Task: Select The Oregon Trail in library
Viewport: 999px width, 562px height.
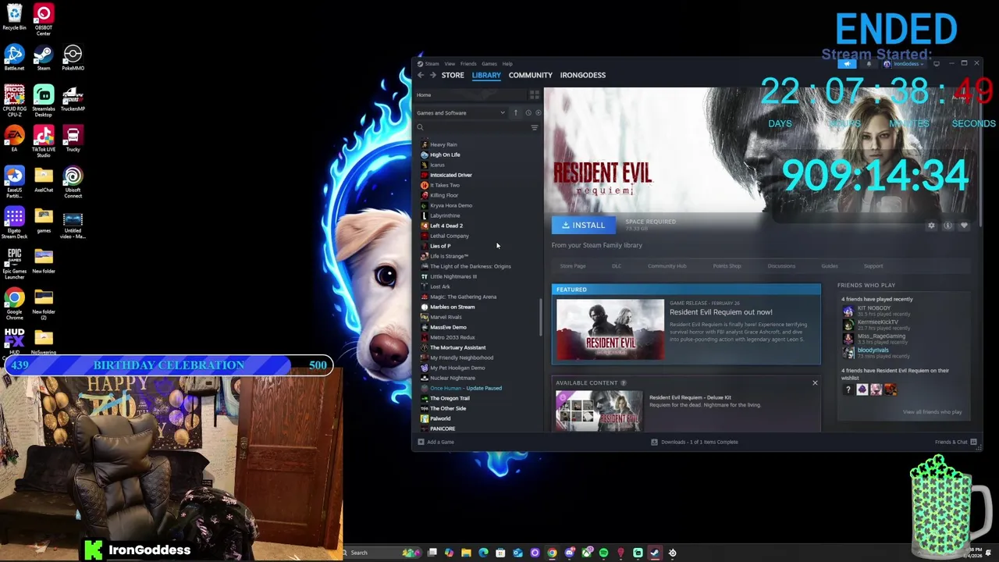Action: pos(449,398)
